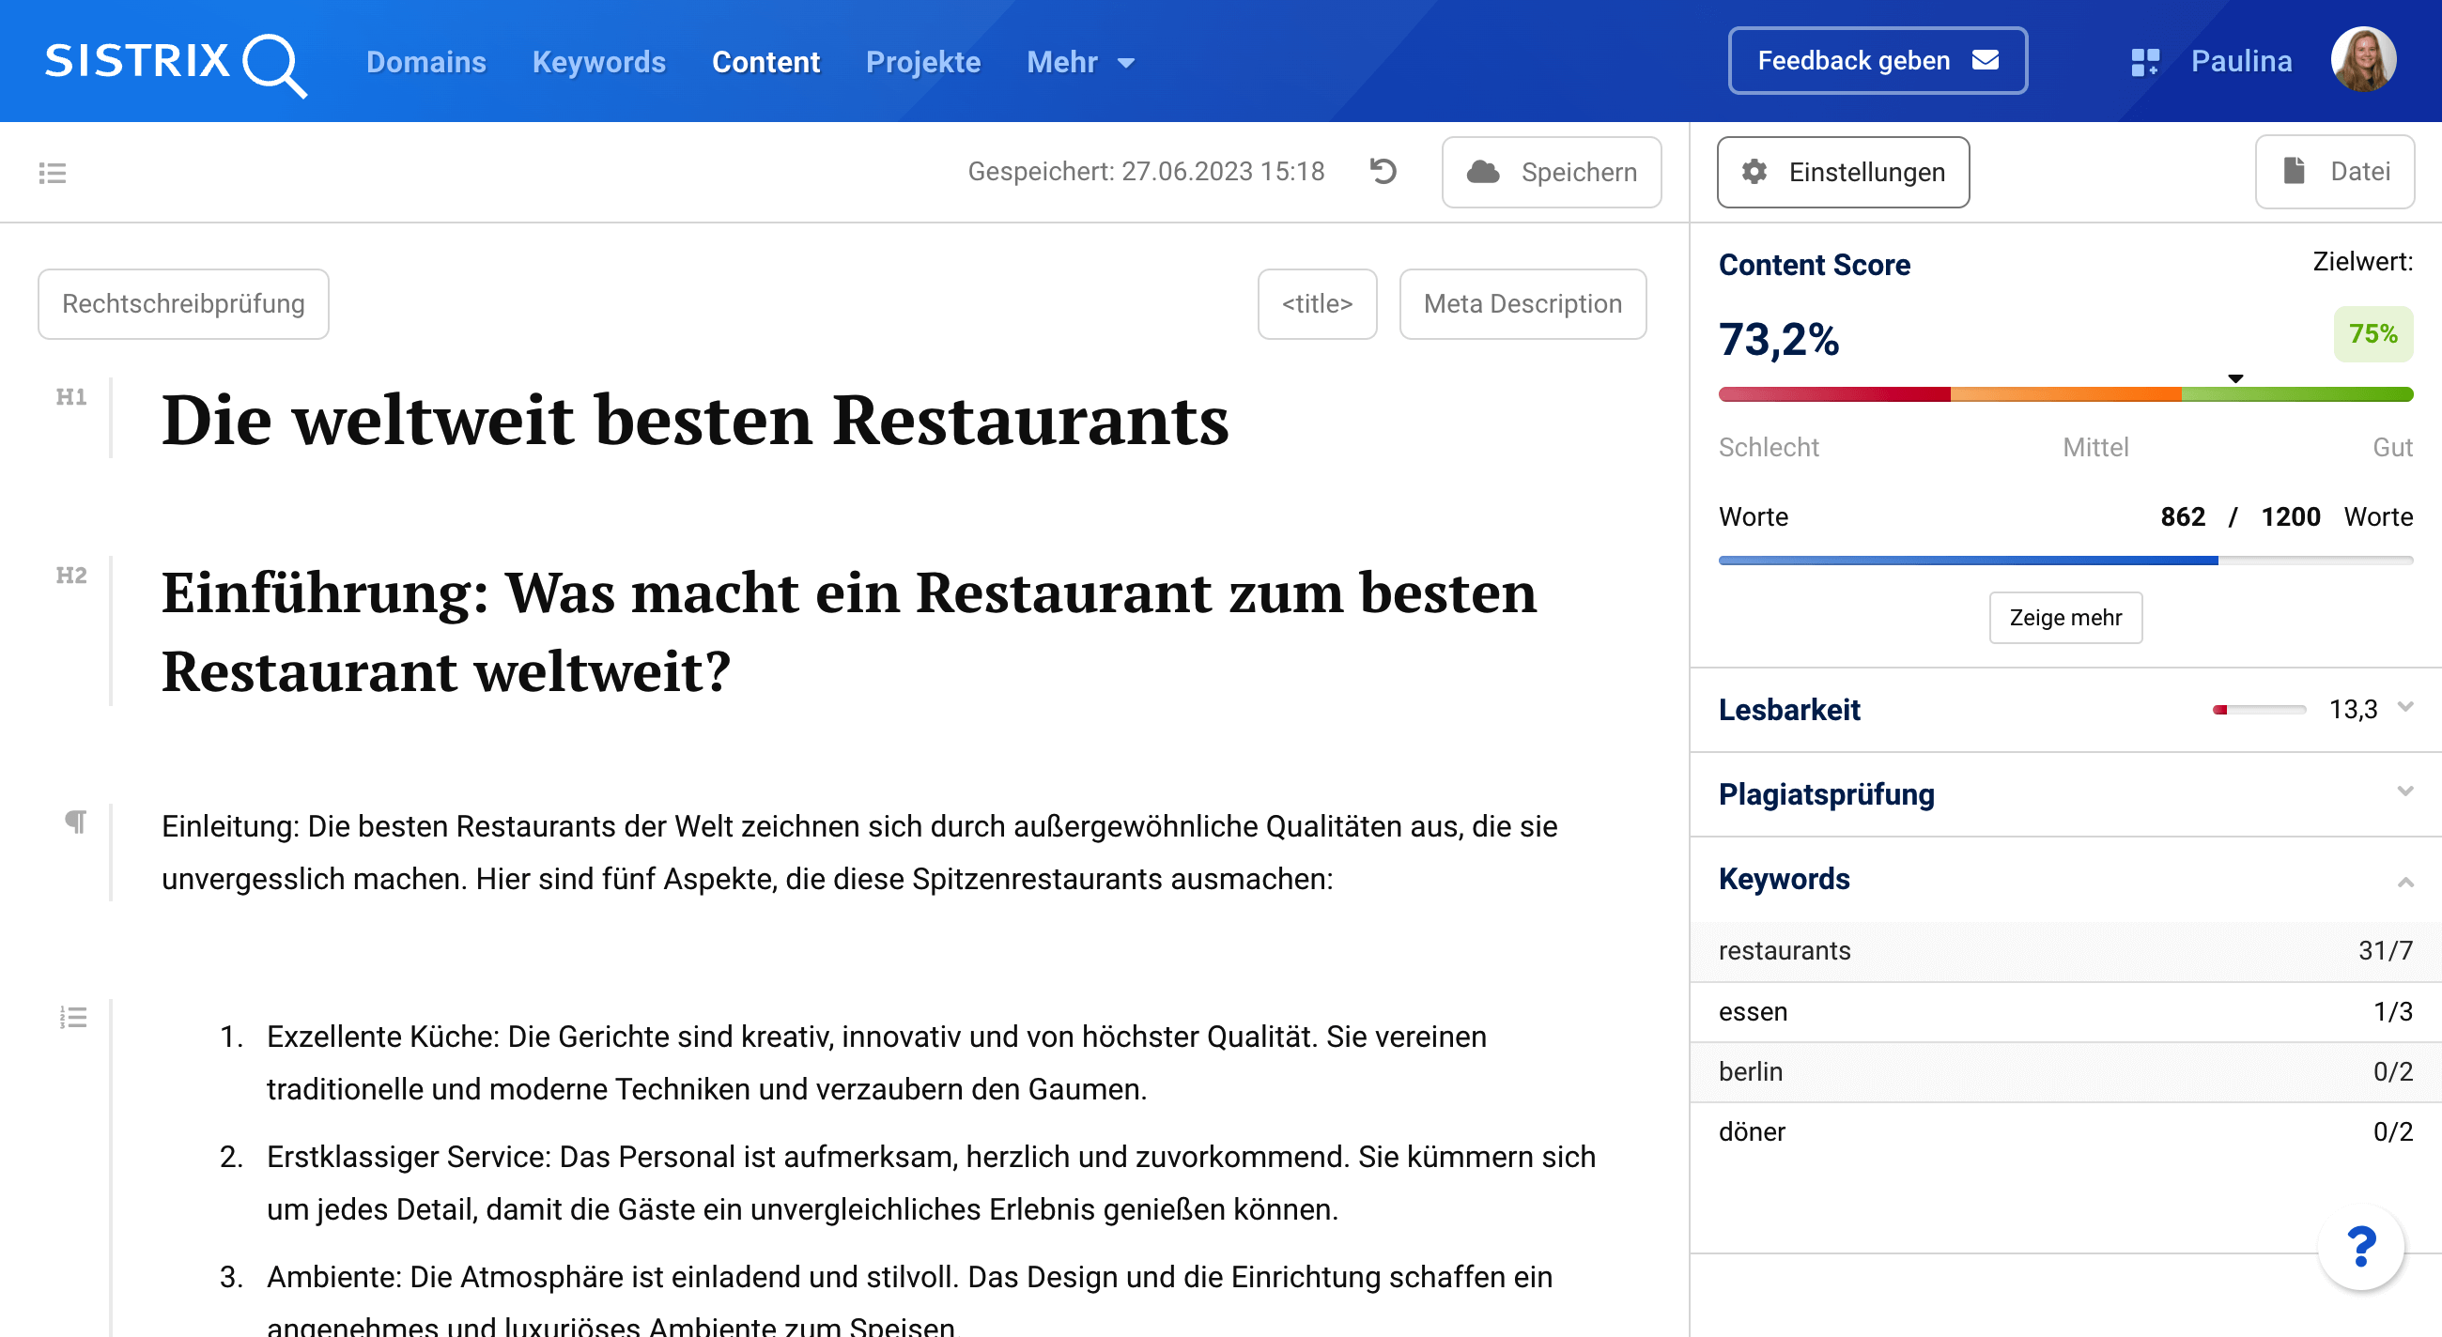
Task: Open the Projekte menu item
Action: point(922,63)
